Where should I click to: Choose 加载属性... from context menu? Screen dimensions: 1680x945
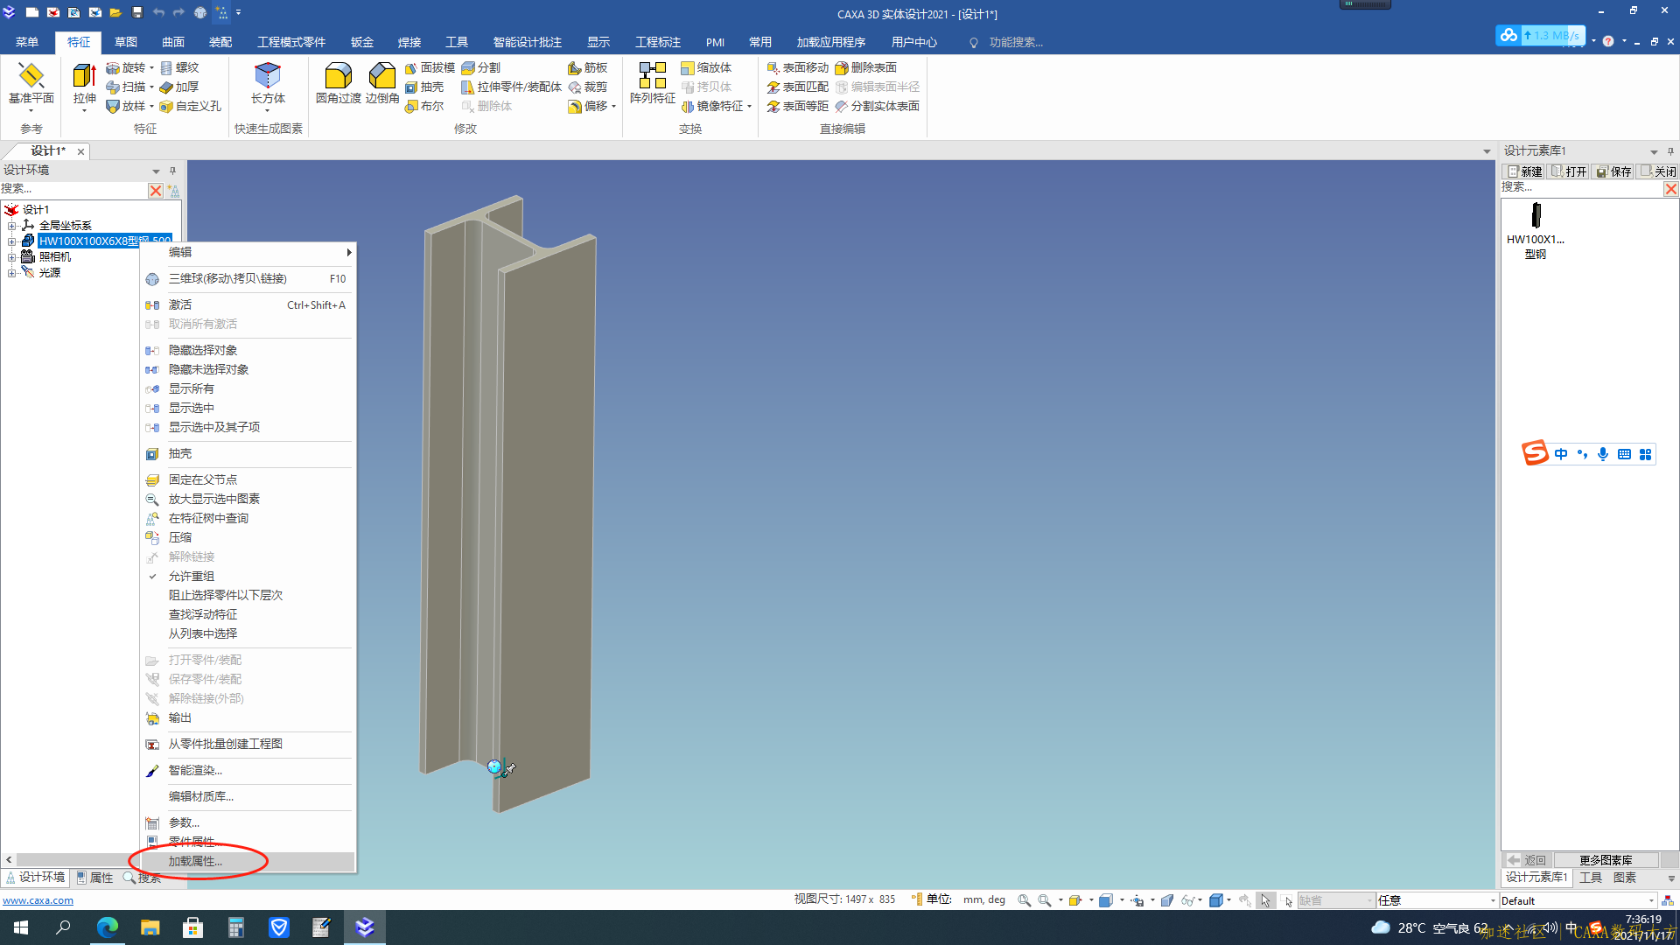point(248,861)
